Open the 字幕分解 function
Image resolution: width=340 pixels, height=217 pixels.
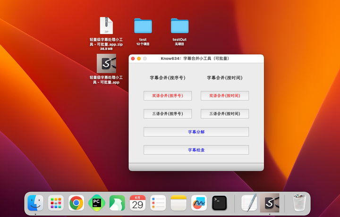(196, 132)
